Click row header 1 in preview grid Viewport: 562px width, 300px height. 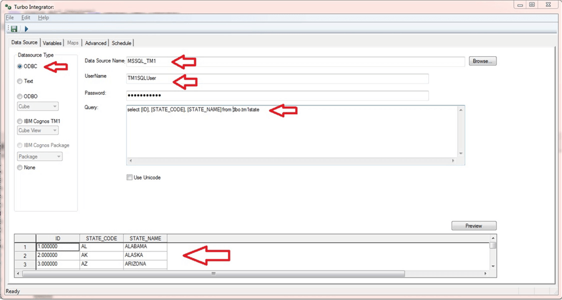(x=25, y=247)
